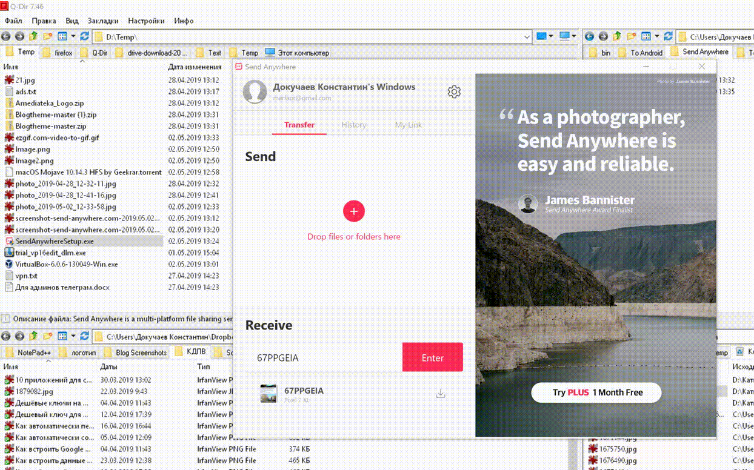Open the Этот компьютер tab

point(297,53)
